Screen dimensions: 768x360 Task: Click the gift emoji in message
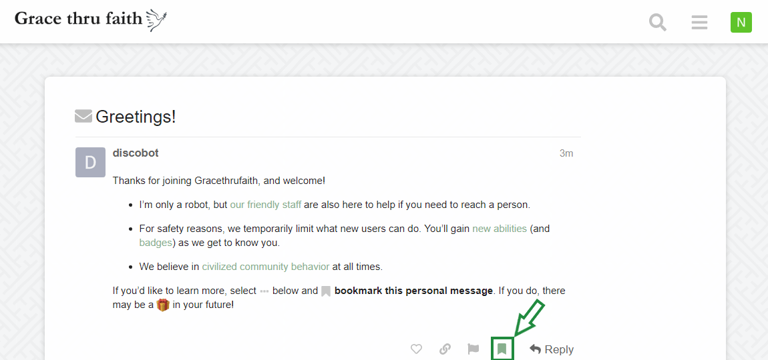pos(163,305)
